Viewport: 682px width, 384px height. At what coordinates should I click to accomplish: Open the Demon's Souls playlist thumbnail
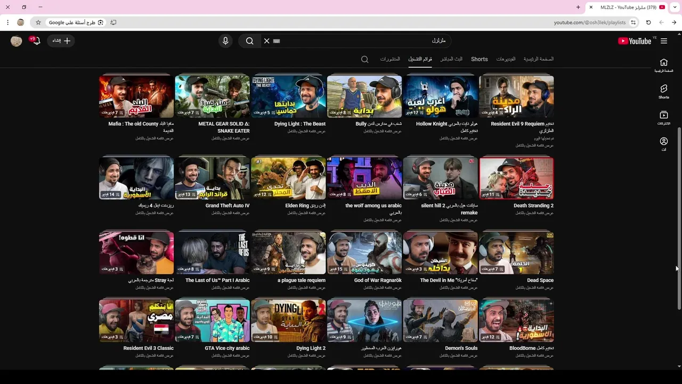pyautogui.click(x=440, y=321)
